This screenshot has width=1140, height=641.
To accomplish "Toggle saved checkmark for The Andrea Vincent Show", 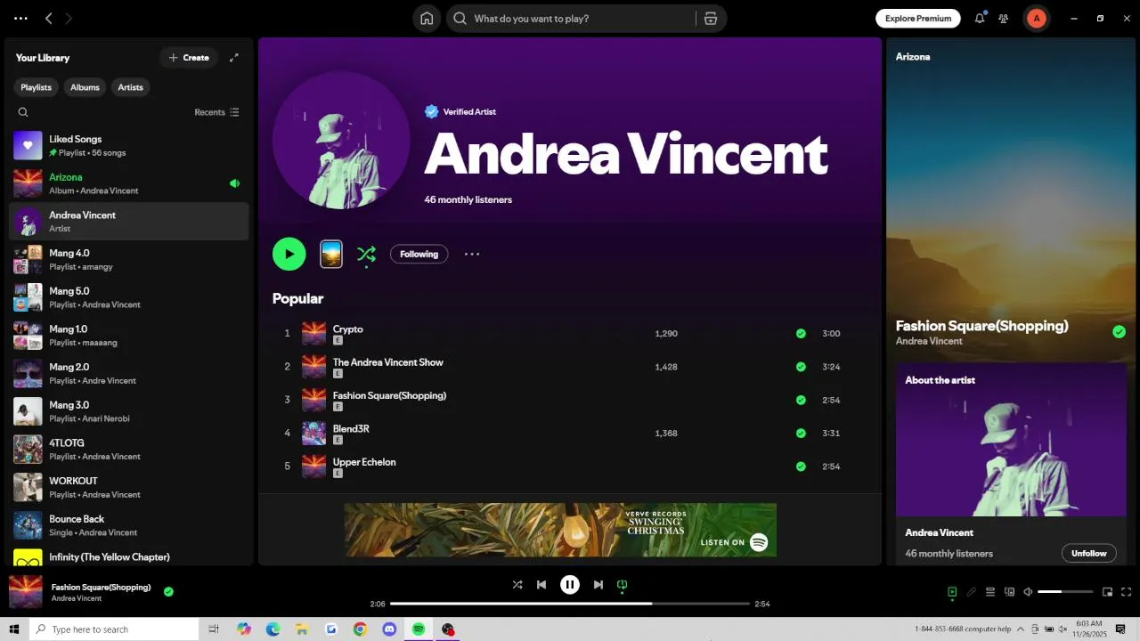I will [801, 367].
